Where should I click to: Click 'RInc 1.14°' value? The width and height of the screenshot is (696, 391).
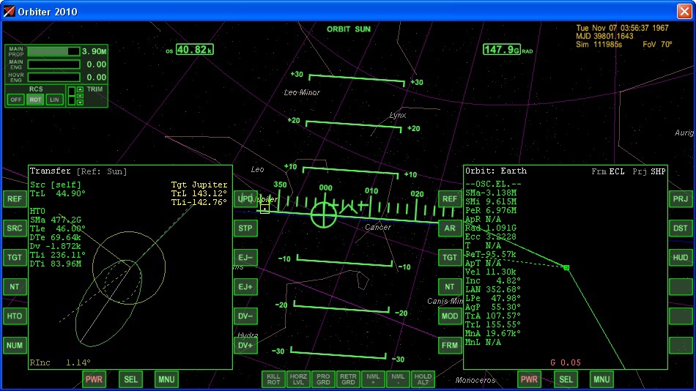[x=60, y=362]
